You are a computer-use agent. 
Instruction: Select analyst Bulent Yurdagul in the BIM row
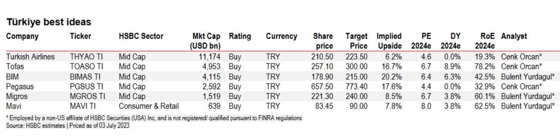click(x=528, y=76)
